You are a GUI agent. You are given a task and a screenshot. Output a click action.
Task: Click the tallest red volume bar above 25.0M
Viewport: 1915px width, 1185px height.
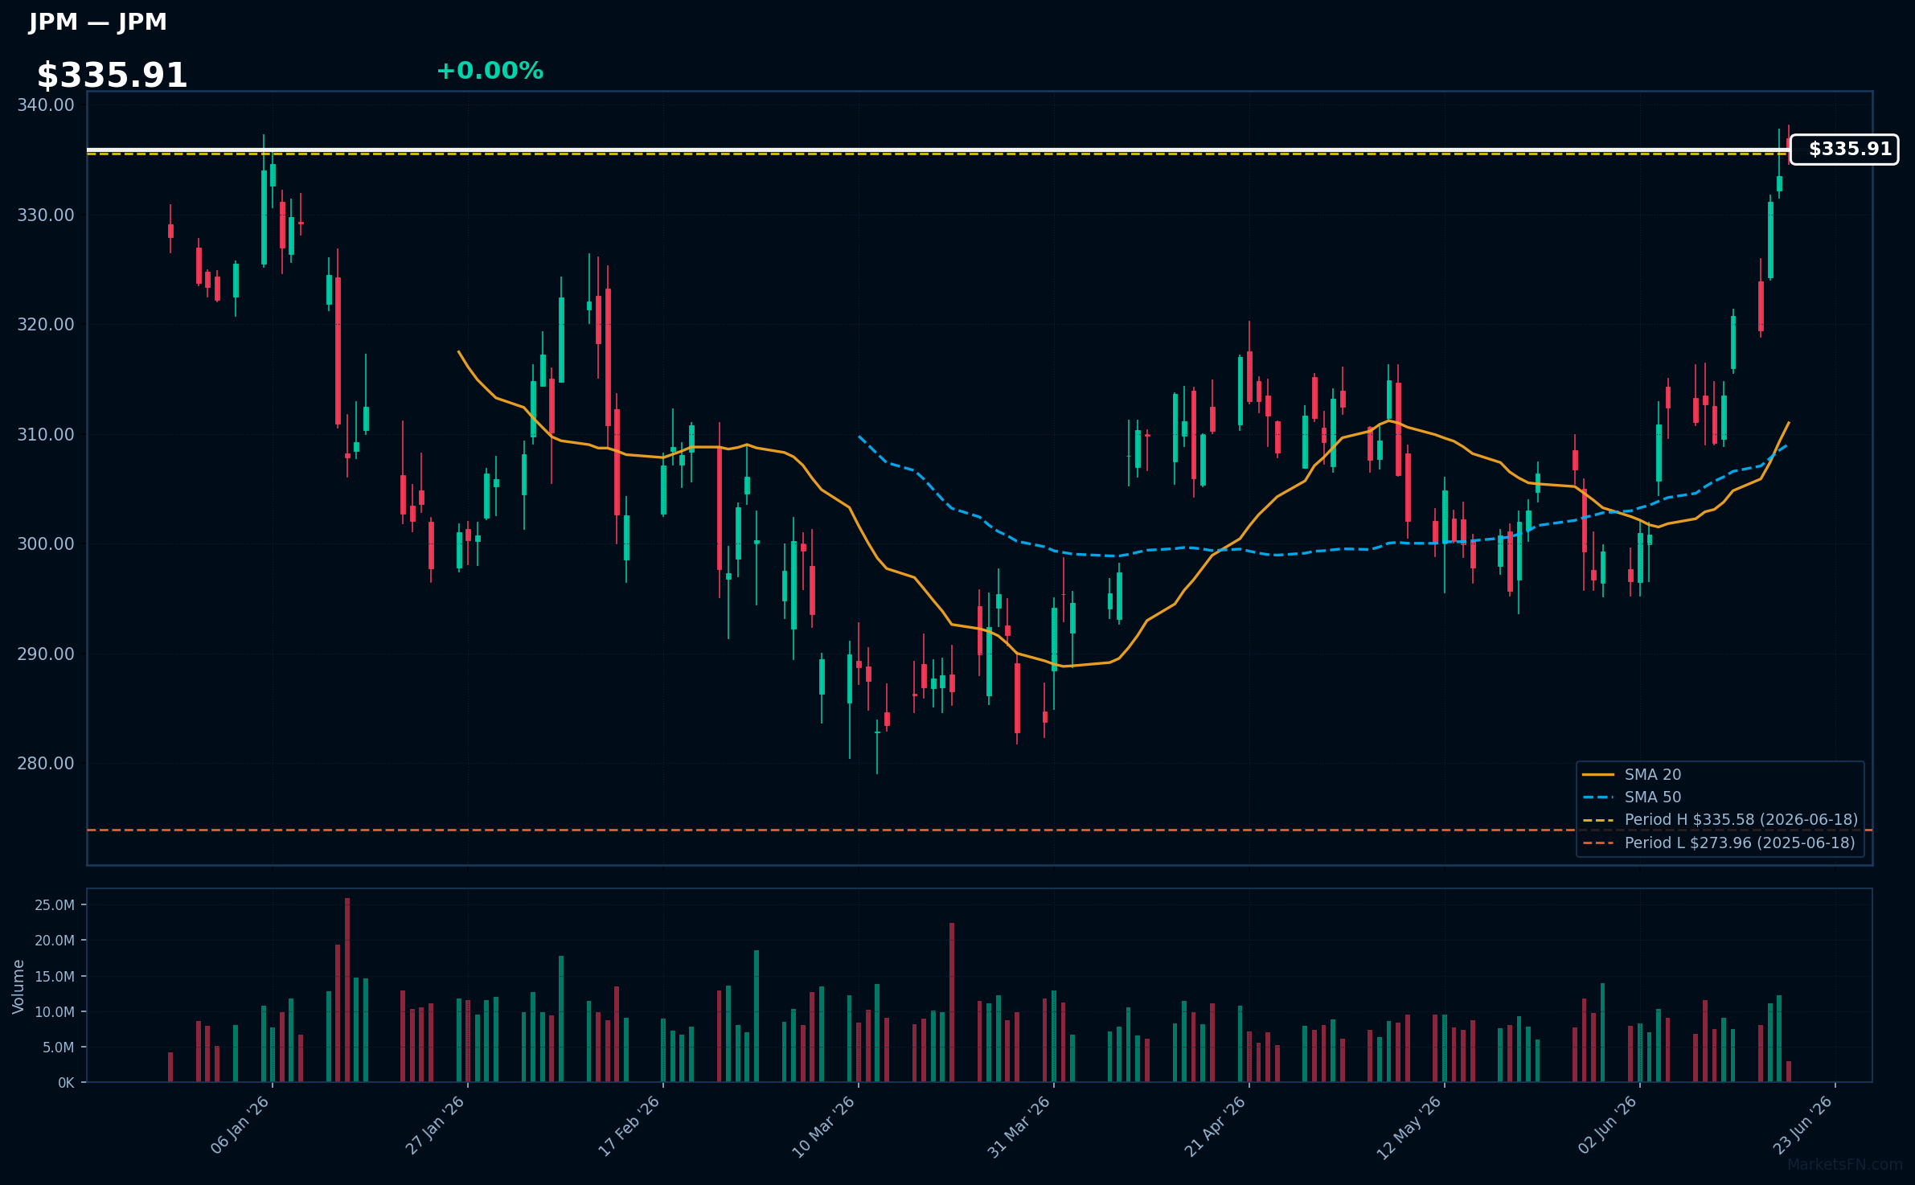[x=347, y=990]
